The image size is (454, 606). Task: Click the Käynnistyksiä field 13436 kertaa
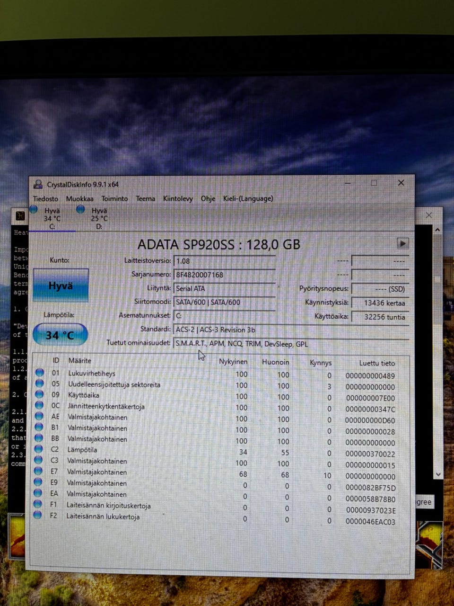coord(380,303)
